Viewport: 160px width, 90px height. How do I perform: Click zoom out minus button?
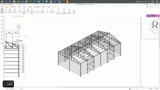point(138,89)
